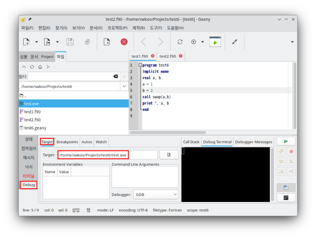Start debugging with green run button
The image size is (316, 238).
click(x=286, y=141)
